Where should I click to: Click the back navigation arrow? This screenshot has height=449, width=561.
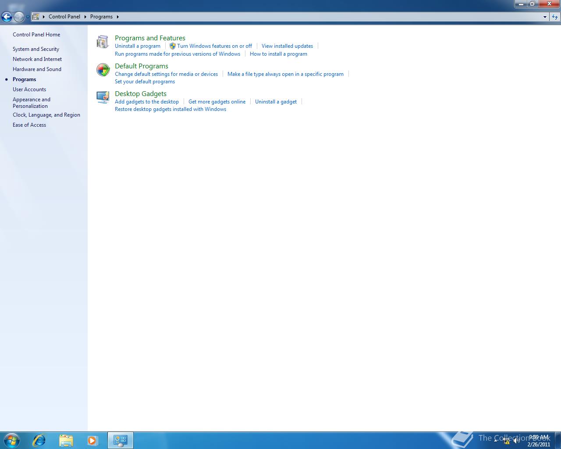(7, 16)
